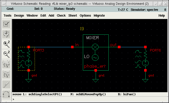Viewport: 169px width, 103px height.
Task: Click the red 'out' pin square
Action: pyautogui.click(x=119, y=47)
